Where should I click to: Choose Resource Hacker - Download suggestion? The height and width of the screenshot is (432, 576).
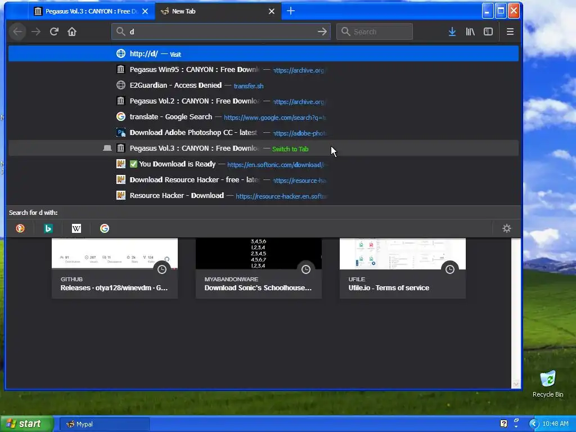coord(263,195)
